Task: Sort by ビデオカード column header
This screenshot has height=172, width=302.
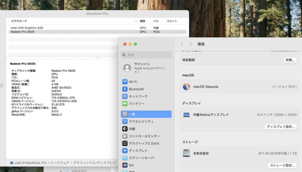Action: pyautogui.click(x=19, y=21)
